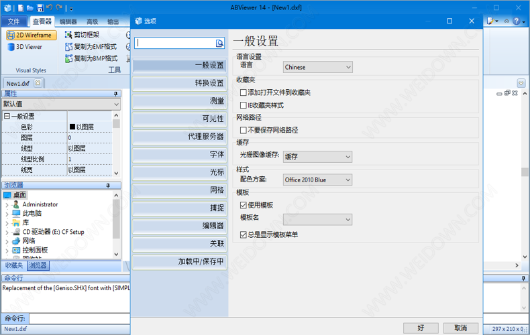Click the document tab list heart-arrow button
530x335 pixels.
521,83
